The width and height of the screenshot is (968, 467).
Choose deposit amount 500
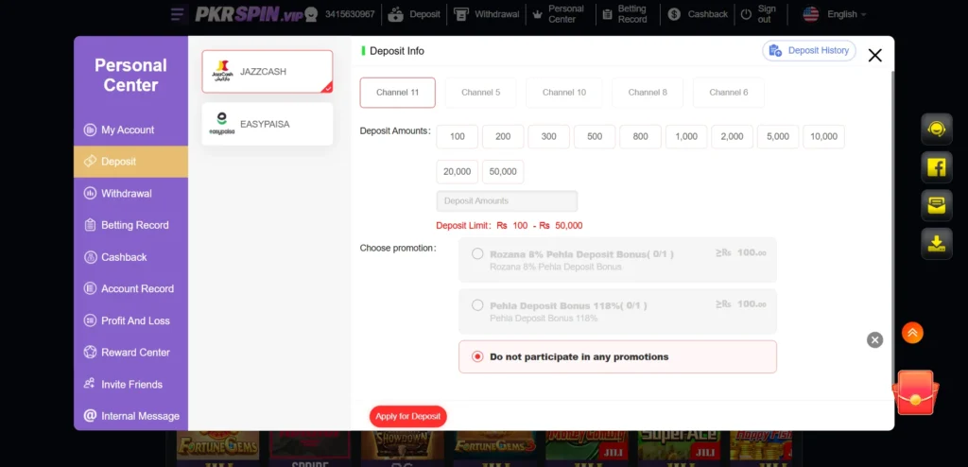[595, 136]
